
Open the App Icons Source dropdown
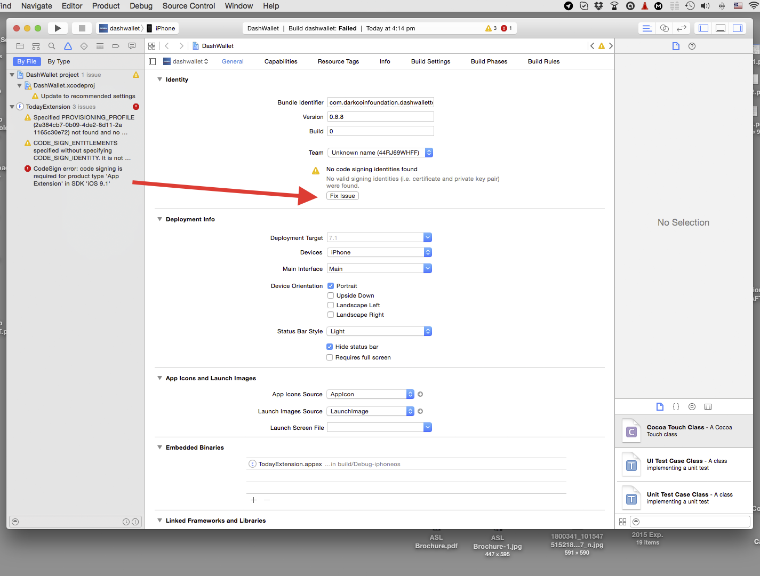point(371,394)
